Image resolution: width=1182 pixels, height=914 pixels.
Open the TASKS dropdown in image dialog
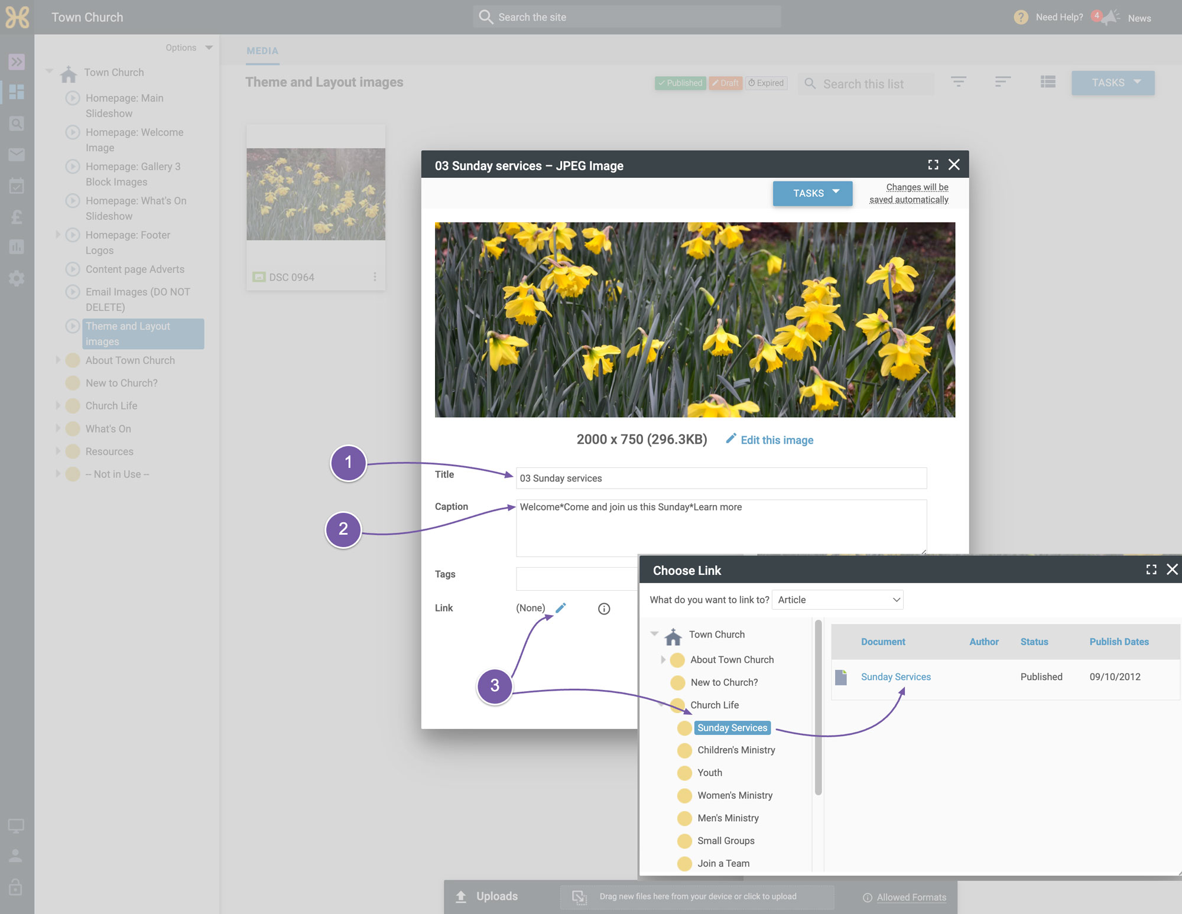[x=813, y=193]
